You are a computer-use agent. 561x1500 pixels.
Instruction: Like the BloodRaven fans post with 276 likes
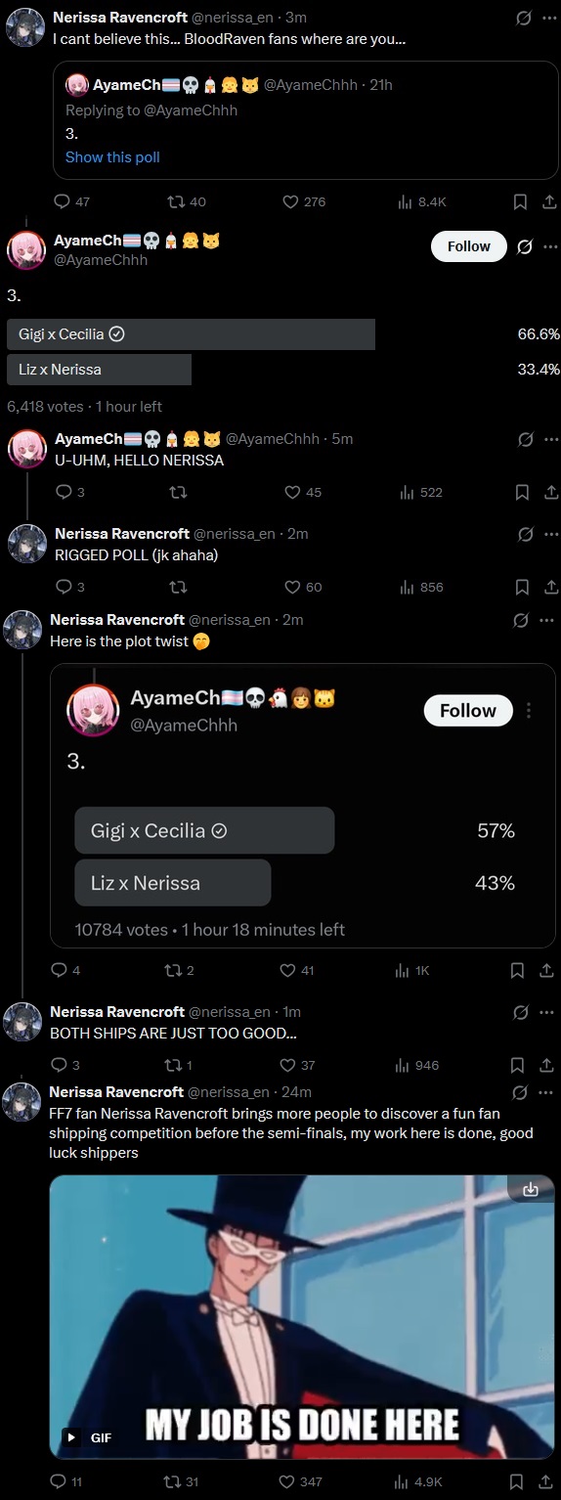pyautogui.click(x=303, y=201)
